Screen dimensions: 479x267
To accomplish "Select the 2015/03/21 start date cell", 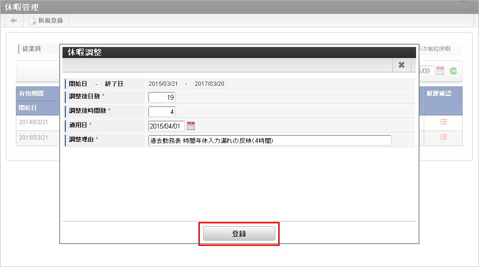I will click(34, 138).
